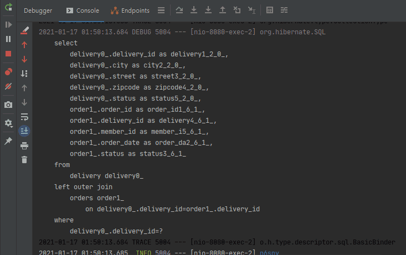Screen dimensions: 406x255
Task: Click the 'delivery0_.city as city2_2_0_,' line
Action: pyautogui.click(x=127, y=65)
